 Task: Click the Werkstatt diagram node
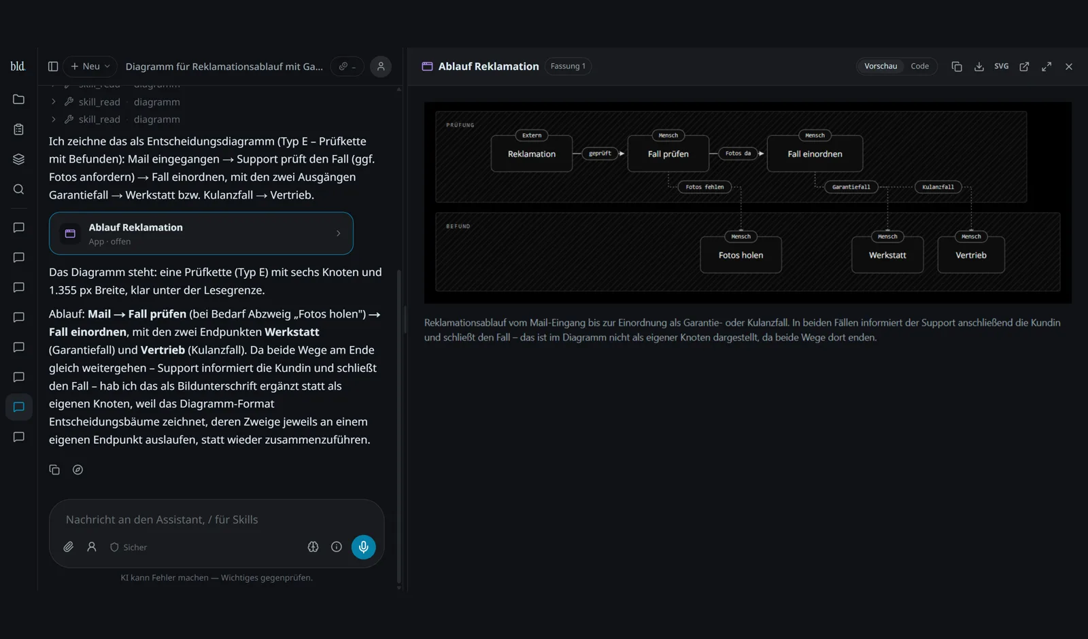pyautogui.click(x=887, y=255)
